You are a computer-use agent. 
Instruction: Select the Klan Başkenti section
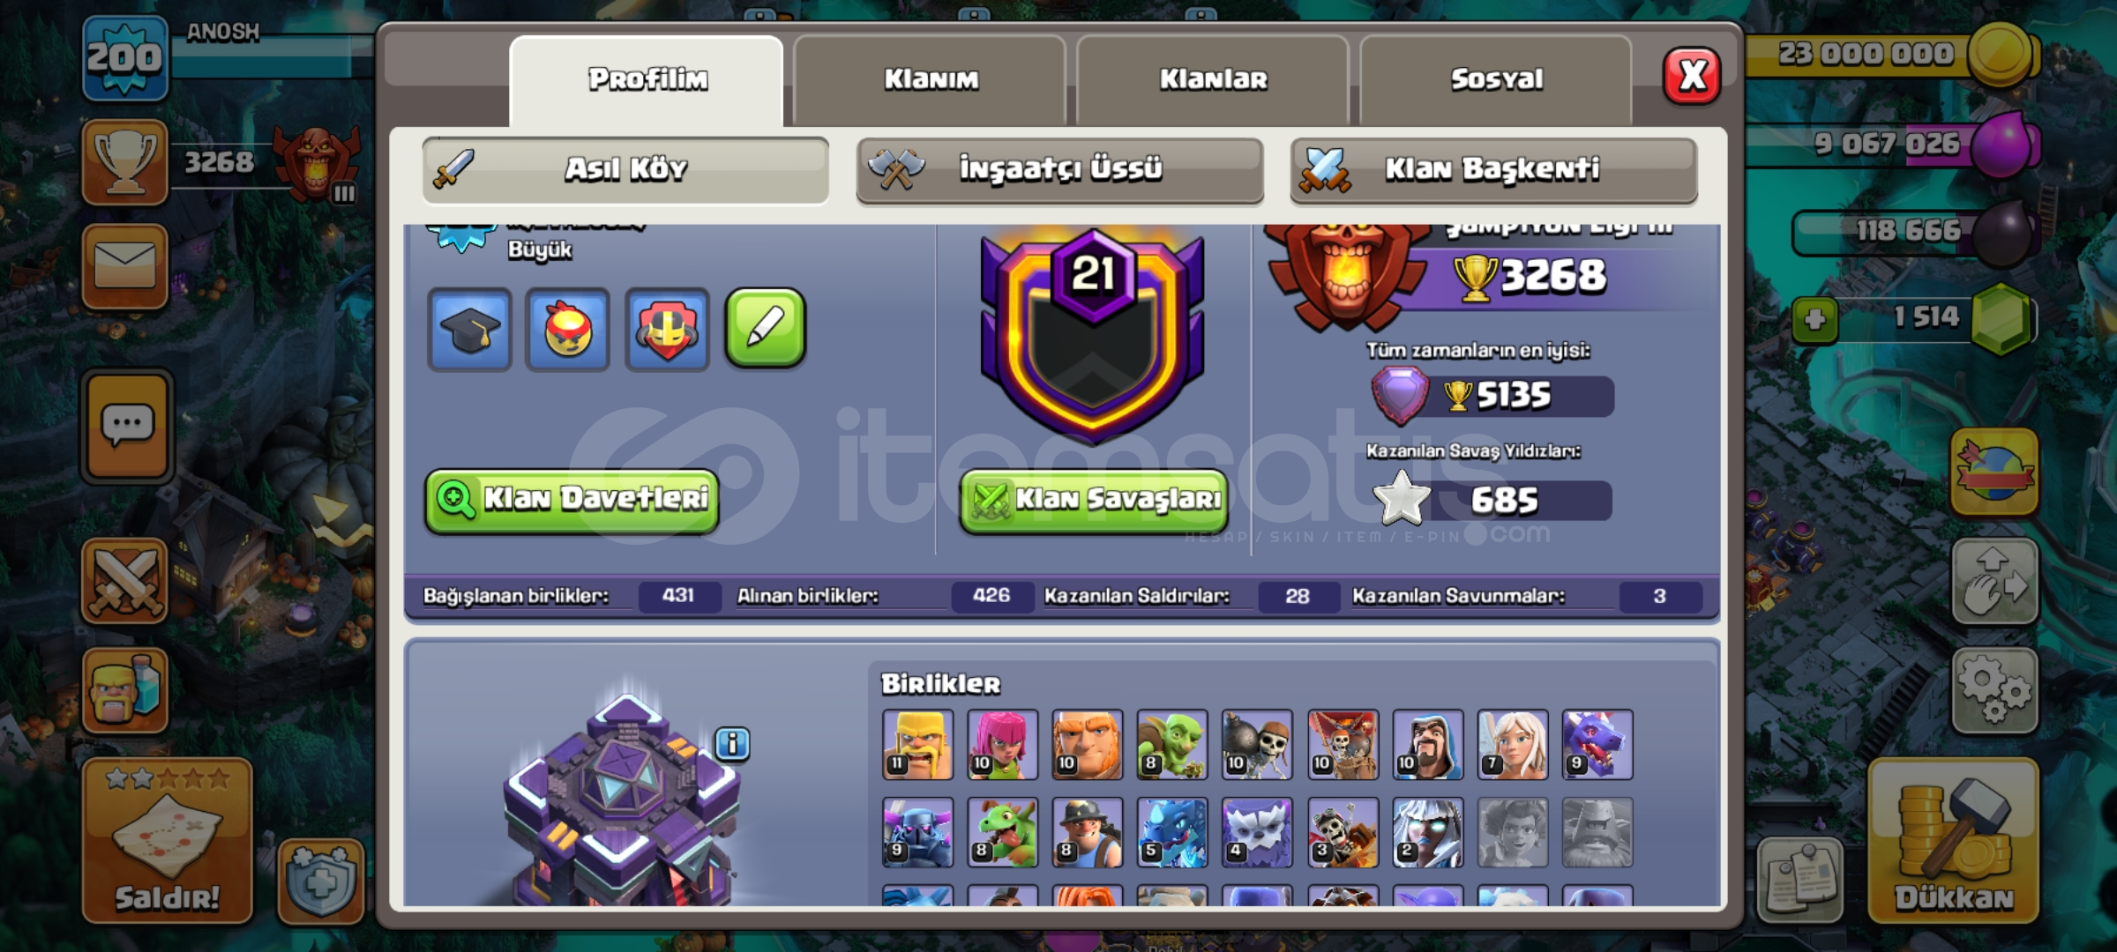click(1493, 169)
